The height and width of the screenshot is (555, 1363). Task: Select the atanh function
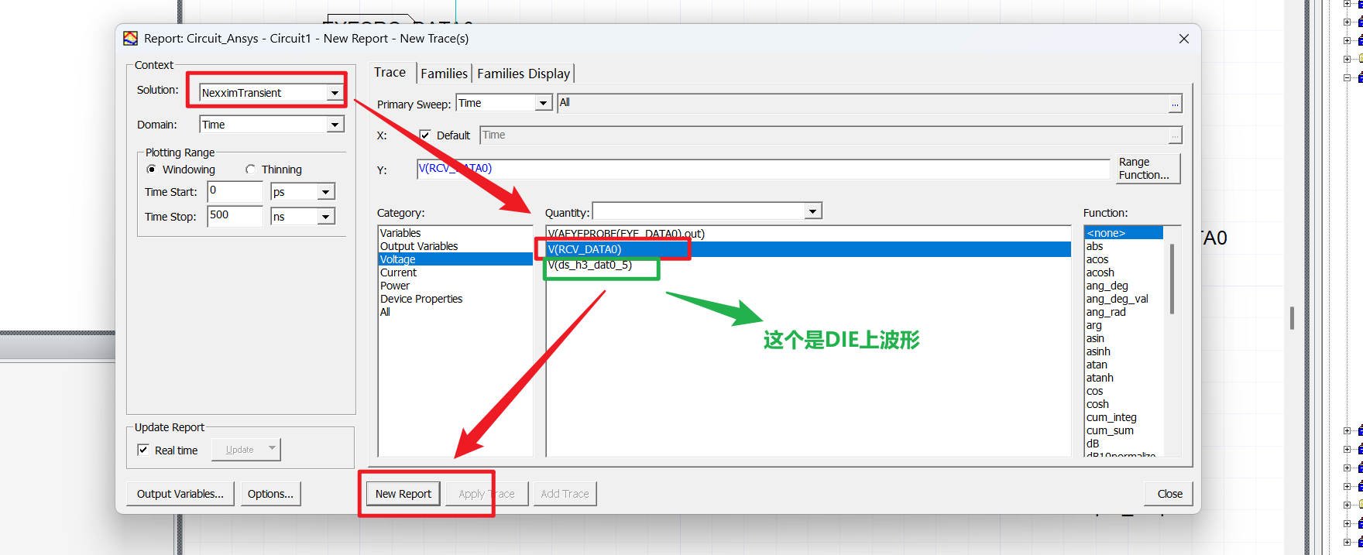(x=1123, y=378)
